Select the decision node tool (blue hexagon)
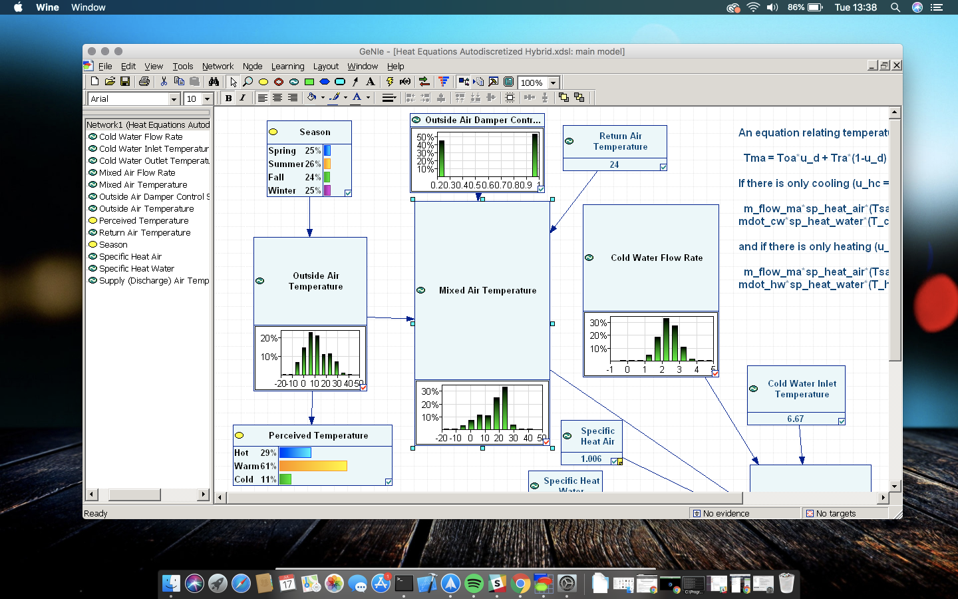Screen dimensions: 958x599 324,81
